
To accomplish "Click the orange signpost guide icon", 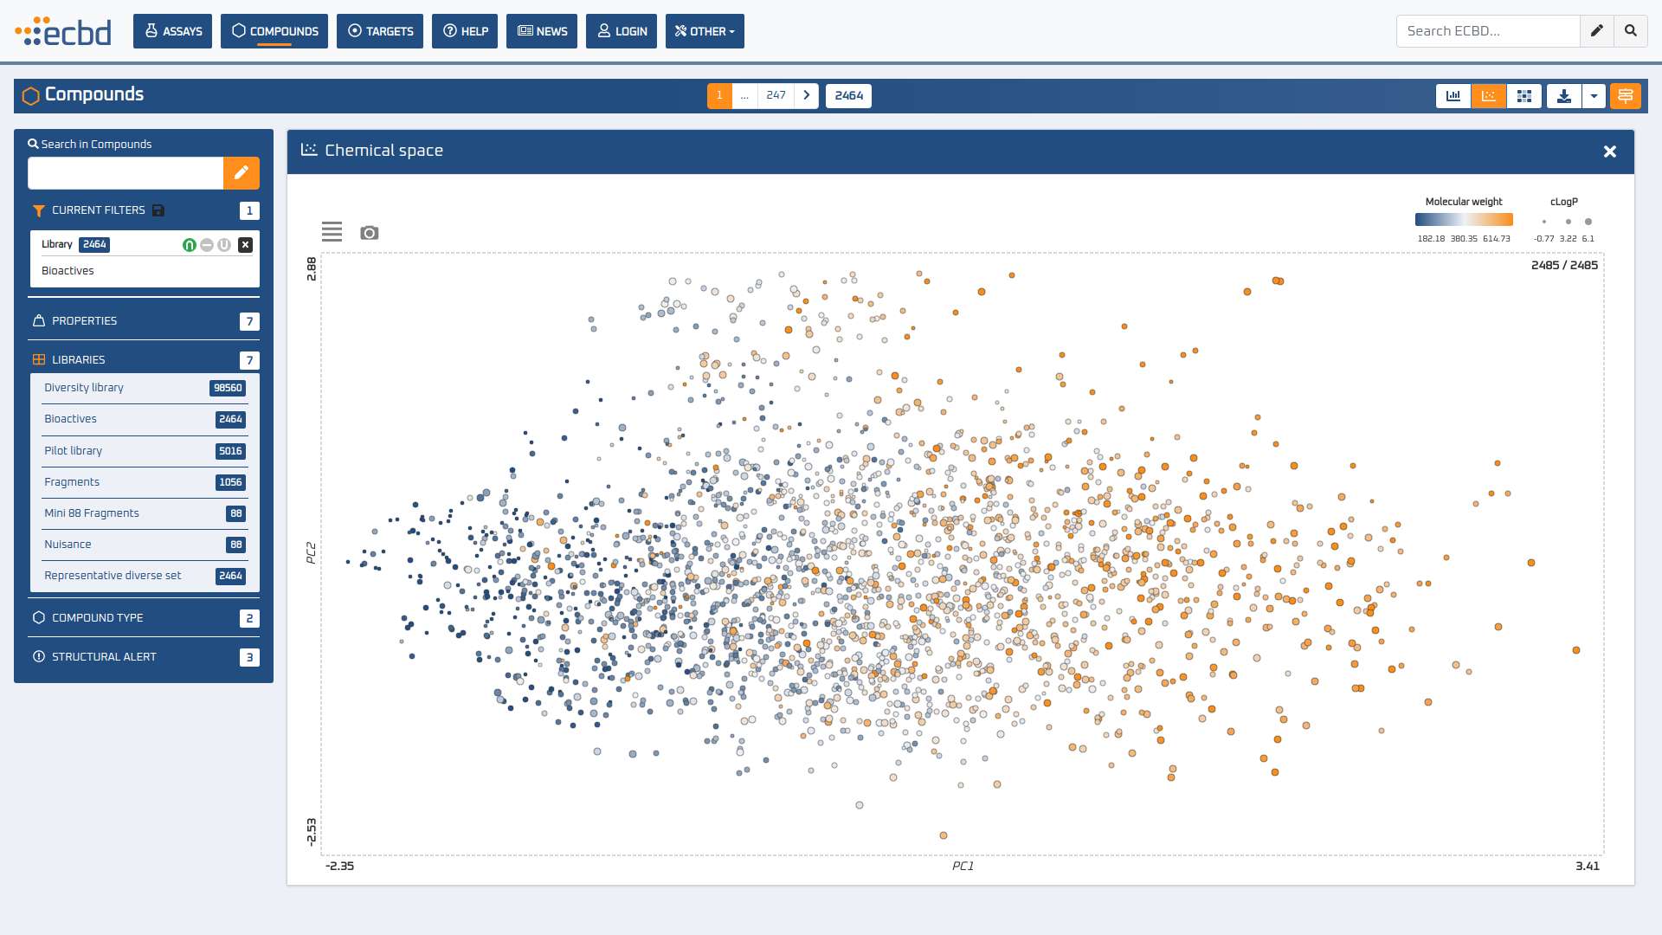I will [1625, 96].
